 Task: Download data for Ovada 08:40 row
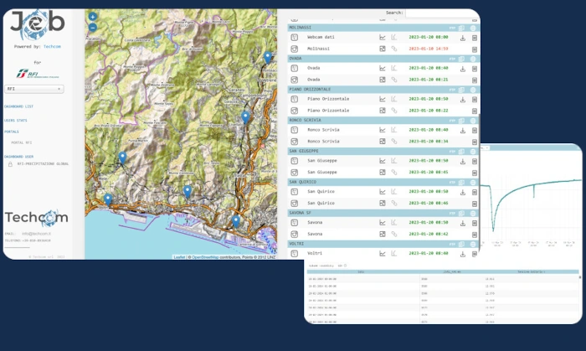463,69
